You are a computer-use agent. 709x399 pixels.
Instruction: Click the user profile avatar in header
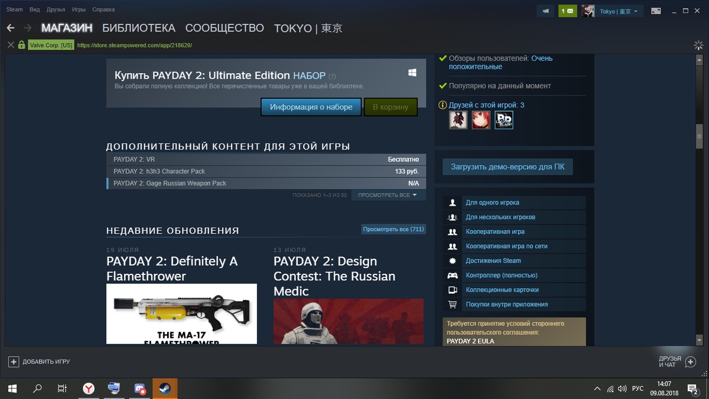click(588, 11)
